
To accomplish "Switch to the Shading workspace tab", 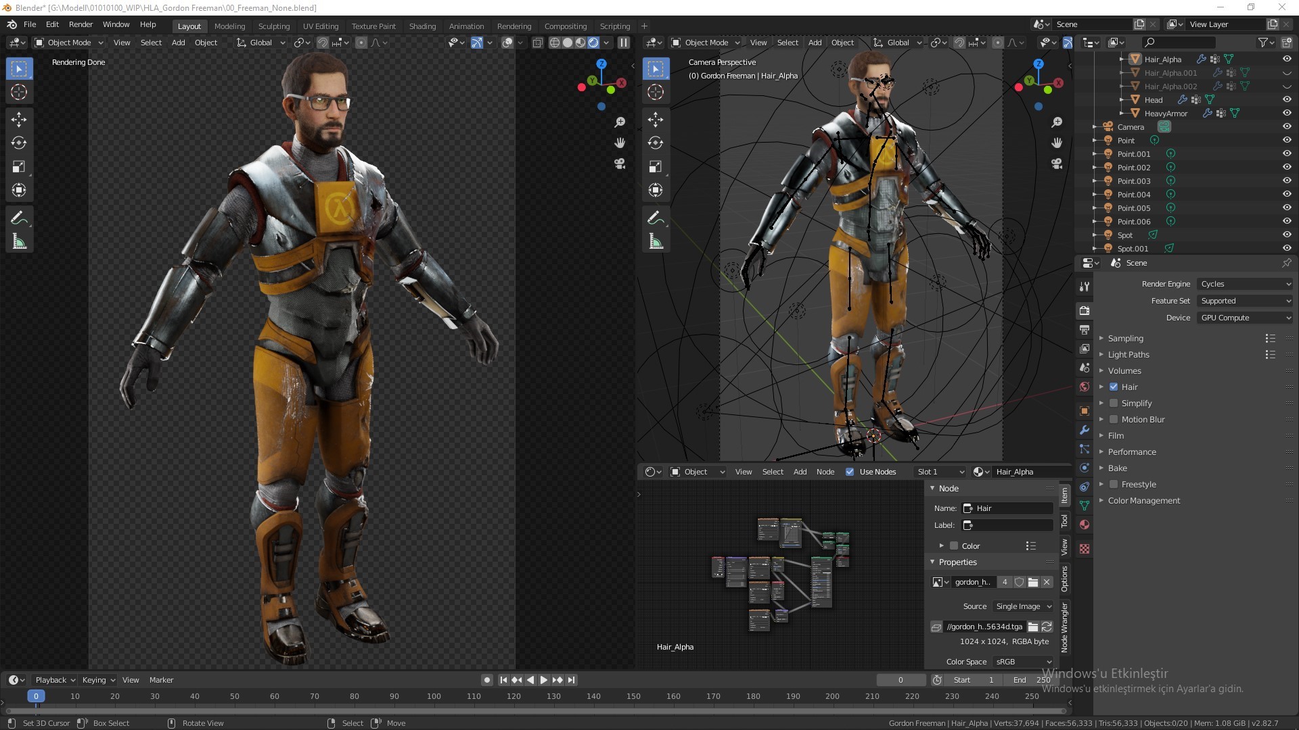I will pyautogui.click(x=422, y=26).
